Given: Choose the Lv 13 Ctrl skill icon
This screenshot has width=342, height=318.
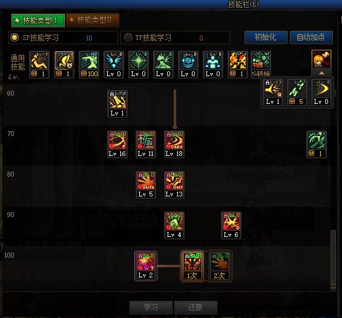Looking at the screenshot, I should pos(174,185).
